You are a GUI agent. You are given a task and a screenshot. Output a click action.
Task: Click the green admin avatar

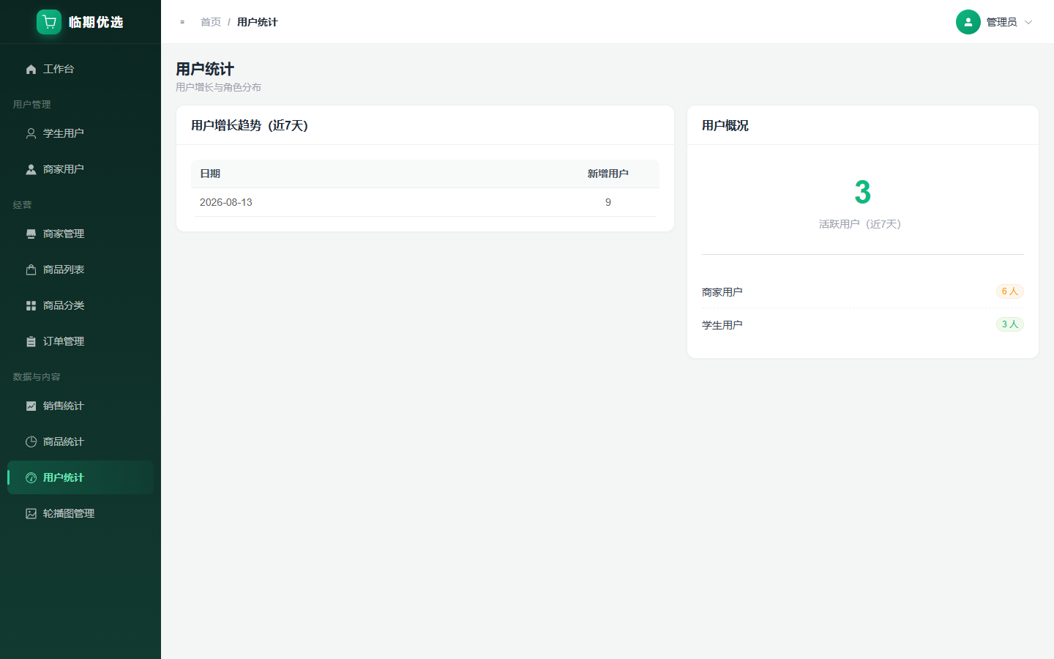click(968, 22)
